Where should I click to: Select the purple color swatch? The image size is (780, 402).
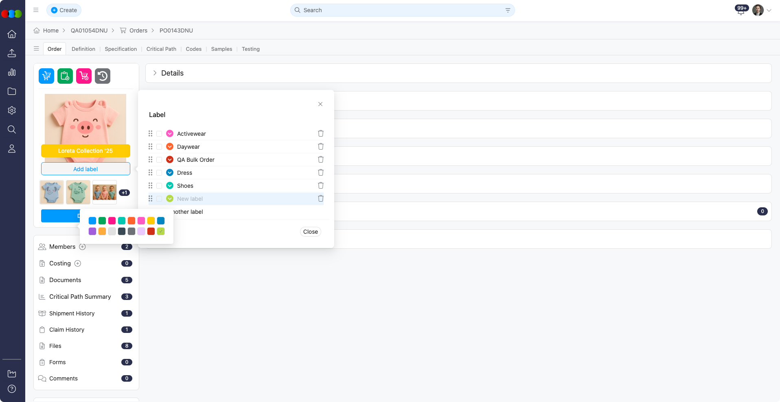pyautogui.click(x=92, y=231)
